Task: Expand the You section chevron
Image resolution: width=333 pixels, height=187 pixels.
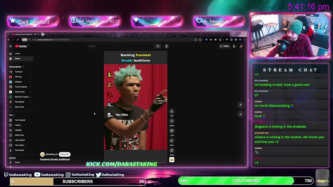Action: [x=14, y=115]
